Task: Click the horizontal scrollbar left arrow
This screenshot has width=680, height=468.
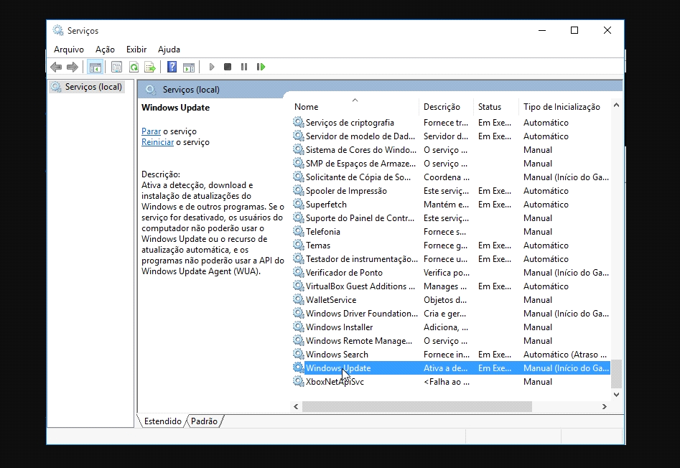Action: (297, 406)
